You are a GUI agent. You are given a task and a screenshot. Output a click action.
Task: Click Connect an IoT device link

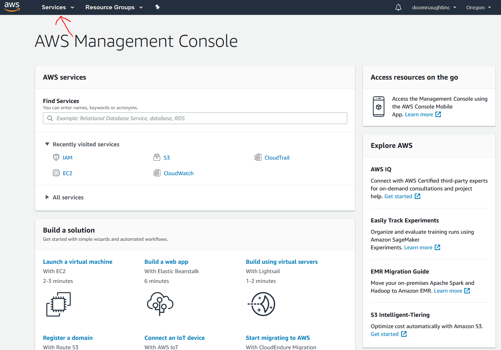click(174, 338)
